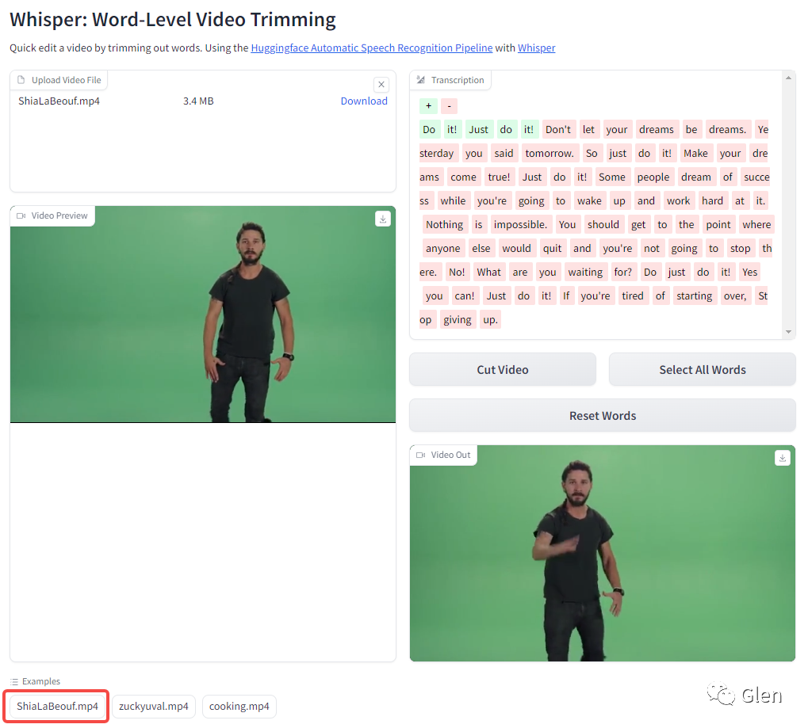Toggle the word "should" in transcription
This screenshot has width=808, height=728.
[x=603, y=224]
